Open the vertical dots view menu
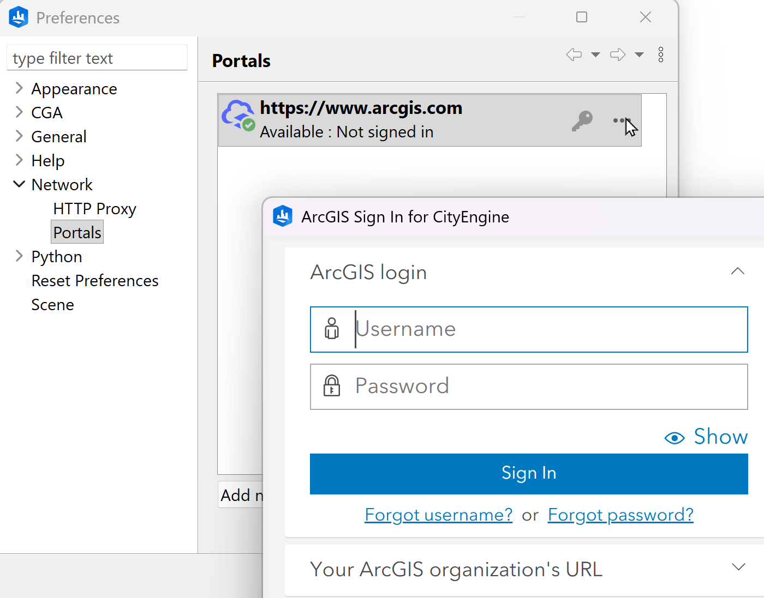The image size is (764, 598). pyautogui.click(x=661, y=55)
